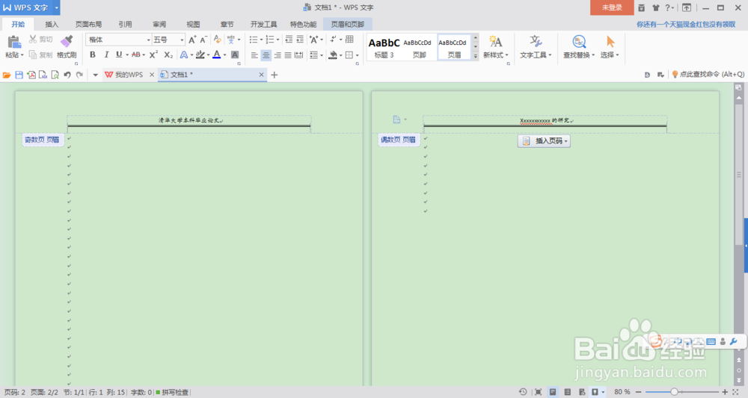Open the New Style tool
Image resolution: width=748 pixels, height=398 pixels.
tap(496, 46)
